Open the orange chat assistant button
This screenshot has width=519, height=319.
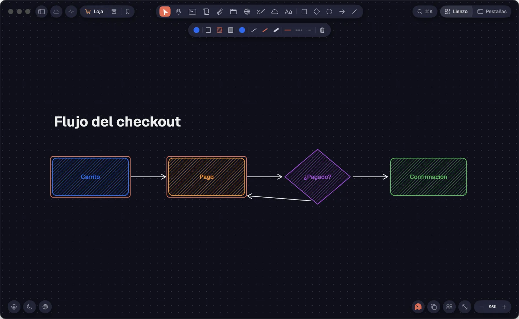[418, 307]
